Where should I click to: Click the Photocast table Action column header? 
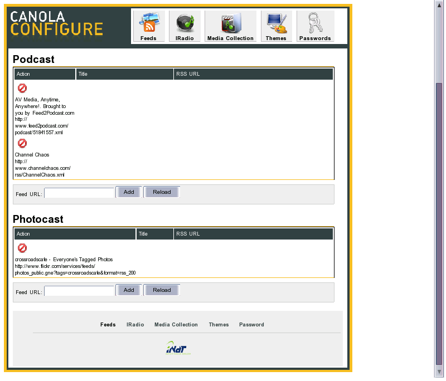click(75, 234)
